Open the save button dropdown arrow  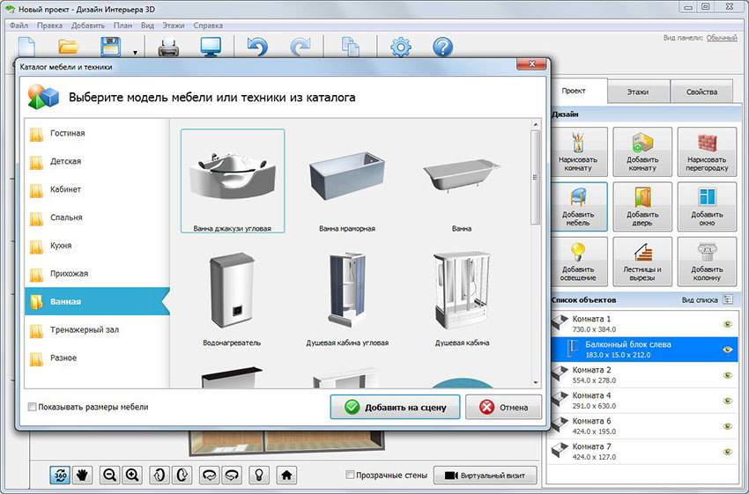[x=135, y=52]
